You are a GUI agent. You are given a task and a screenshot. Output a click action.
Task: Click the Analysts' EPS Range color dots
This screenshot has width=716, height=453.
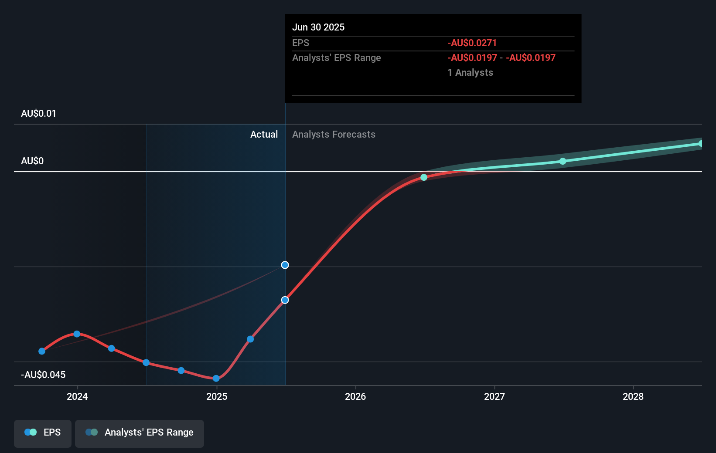click(x=92, y=432)
